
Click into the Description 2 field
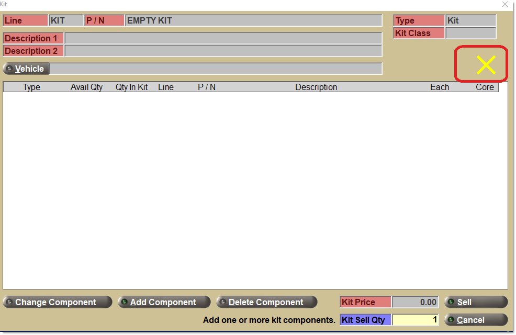(223, 51)
